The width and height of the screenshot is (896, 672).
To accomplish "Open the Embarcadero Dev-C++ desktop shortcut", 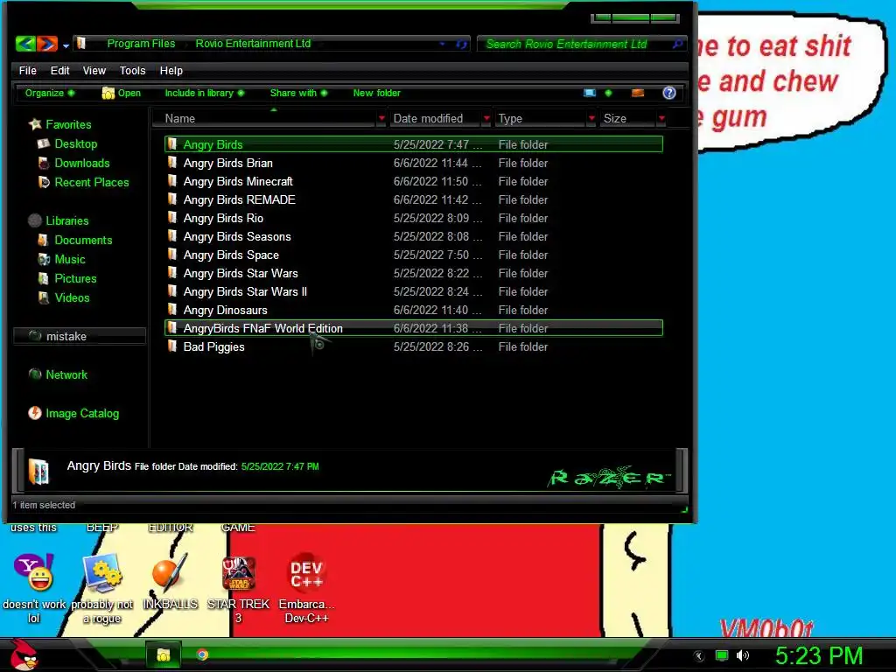I will click(x=307, y=589).
